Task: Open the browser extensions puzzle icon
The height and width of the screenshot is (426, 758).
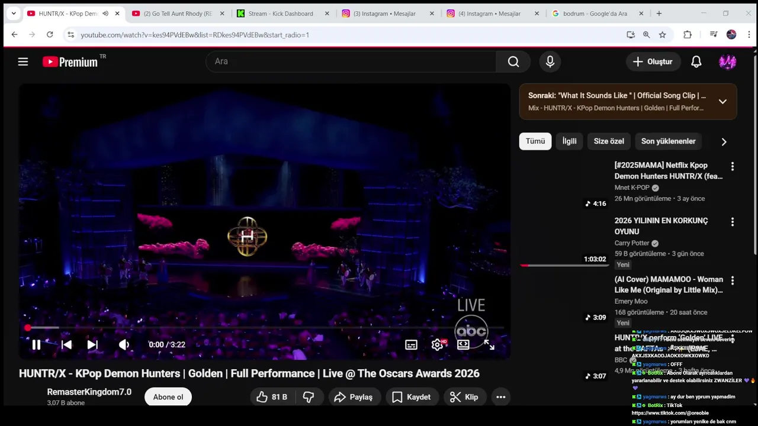Action: pyautogui.click(x=688, y=35)
